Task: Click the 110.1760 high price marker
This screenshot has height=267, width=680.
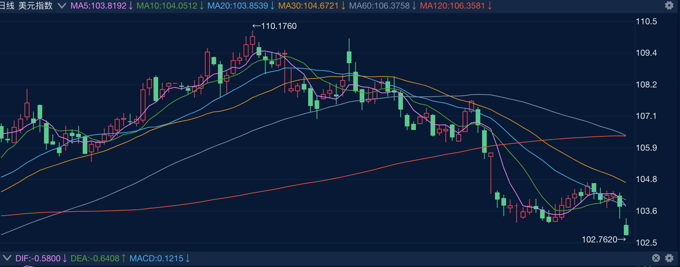Action: 275,26
